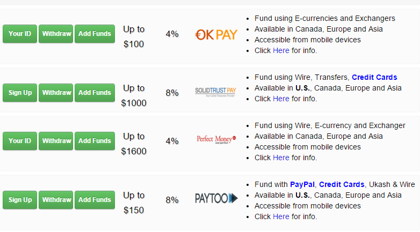Viewport: 420px width, 232px height.
Task: Click the PAYTOO logo
Action: pos(216,199)
